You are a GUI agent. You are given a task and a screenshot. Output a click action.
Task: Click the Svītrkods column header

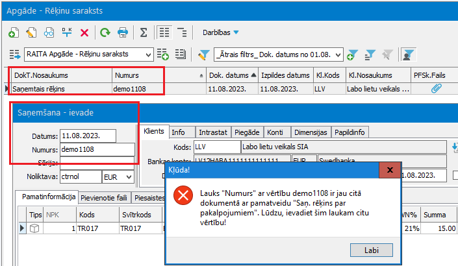tap(140, 215)
